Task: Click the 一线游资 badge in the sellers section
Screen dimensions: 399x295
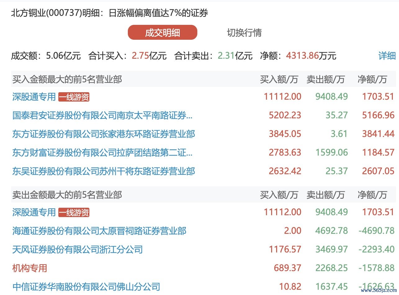Action: [x=74, y=213]
